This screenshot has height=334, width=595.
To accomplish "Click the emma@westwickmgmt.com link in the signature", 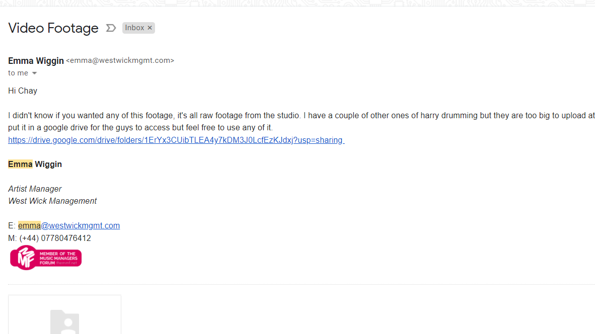I will point(69,226).
